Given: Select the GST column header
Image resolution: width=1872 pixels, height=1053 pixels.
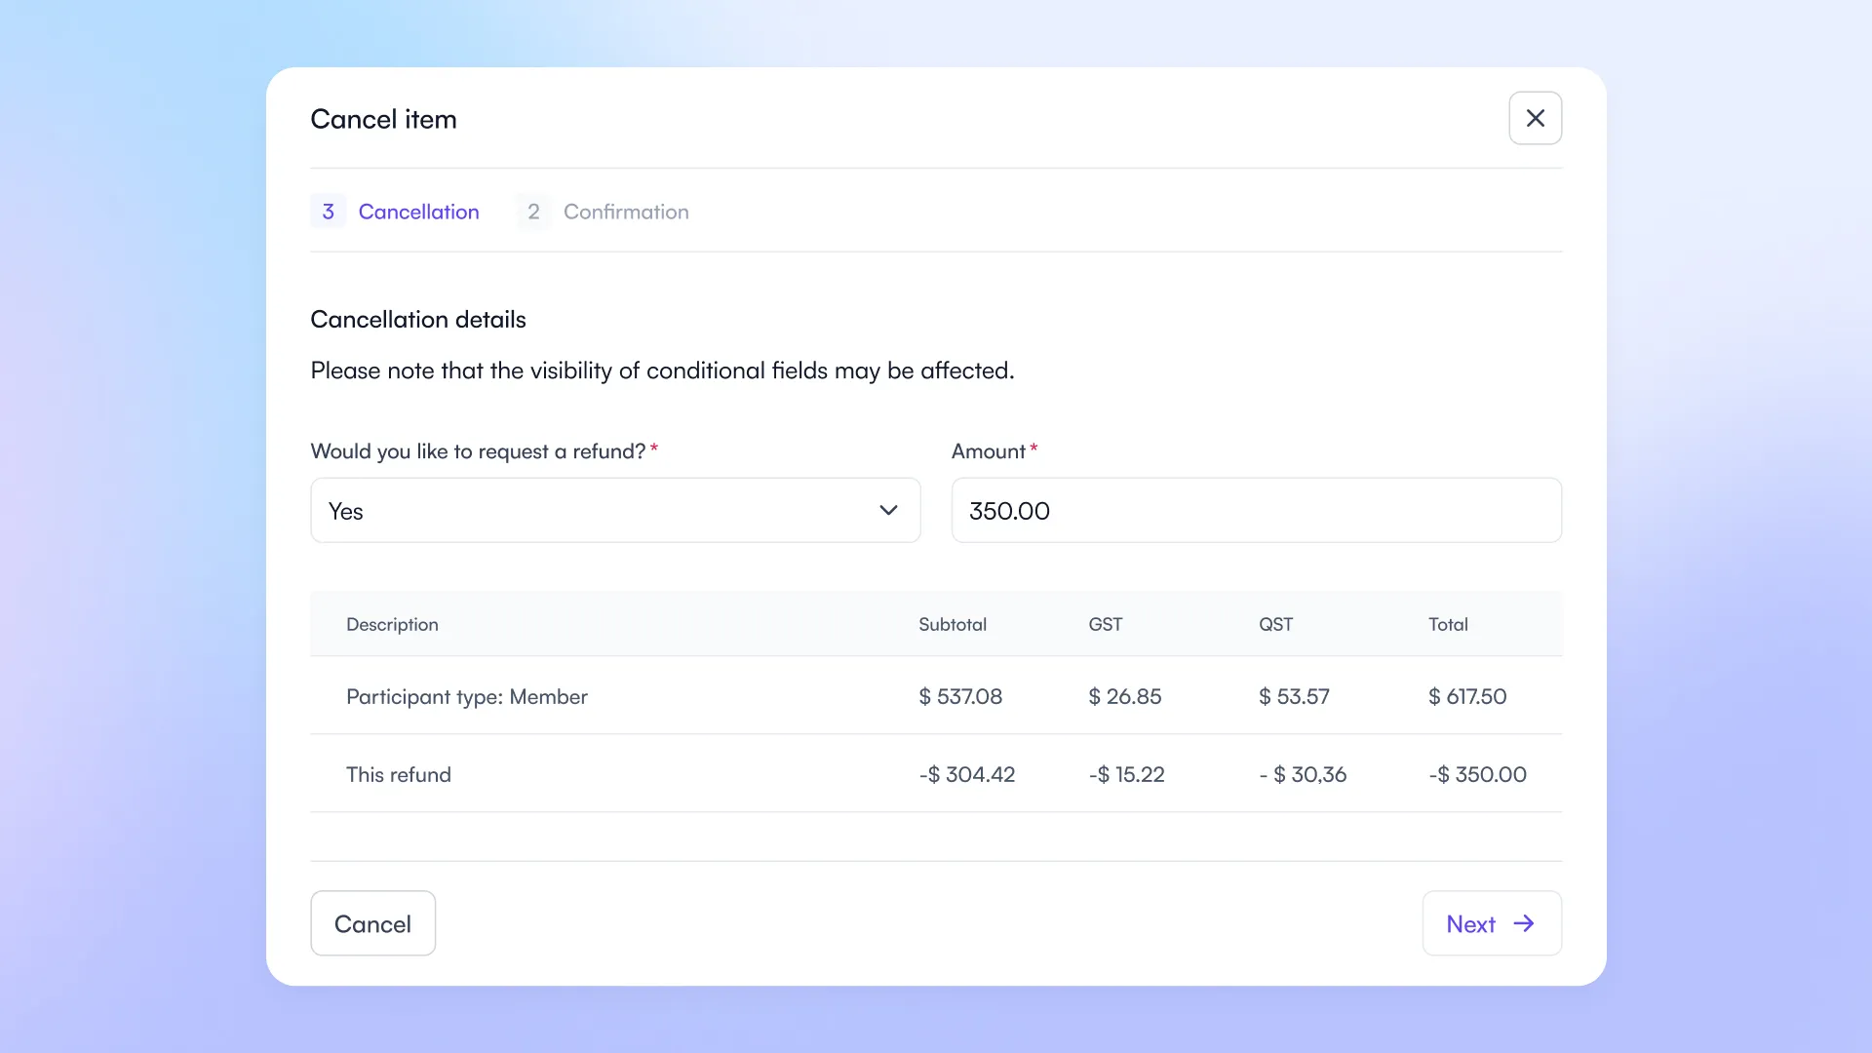Looking at the screenshot, I should (x=1106, y=624).
